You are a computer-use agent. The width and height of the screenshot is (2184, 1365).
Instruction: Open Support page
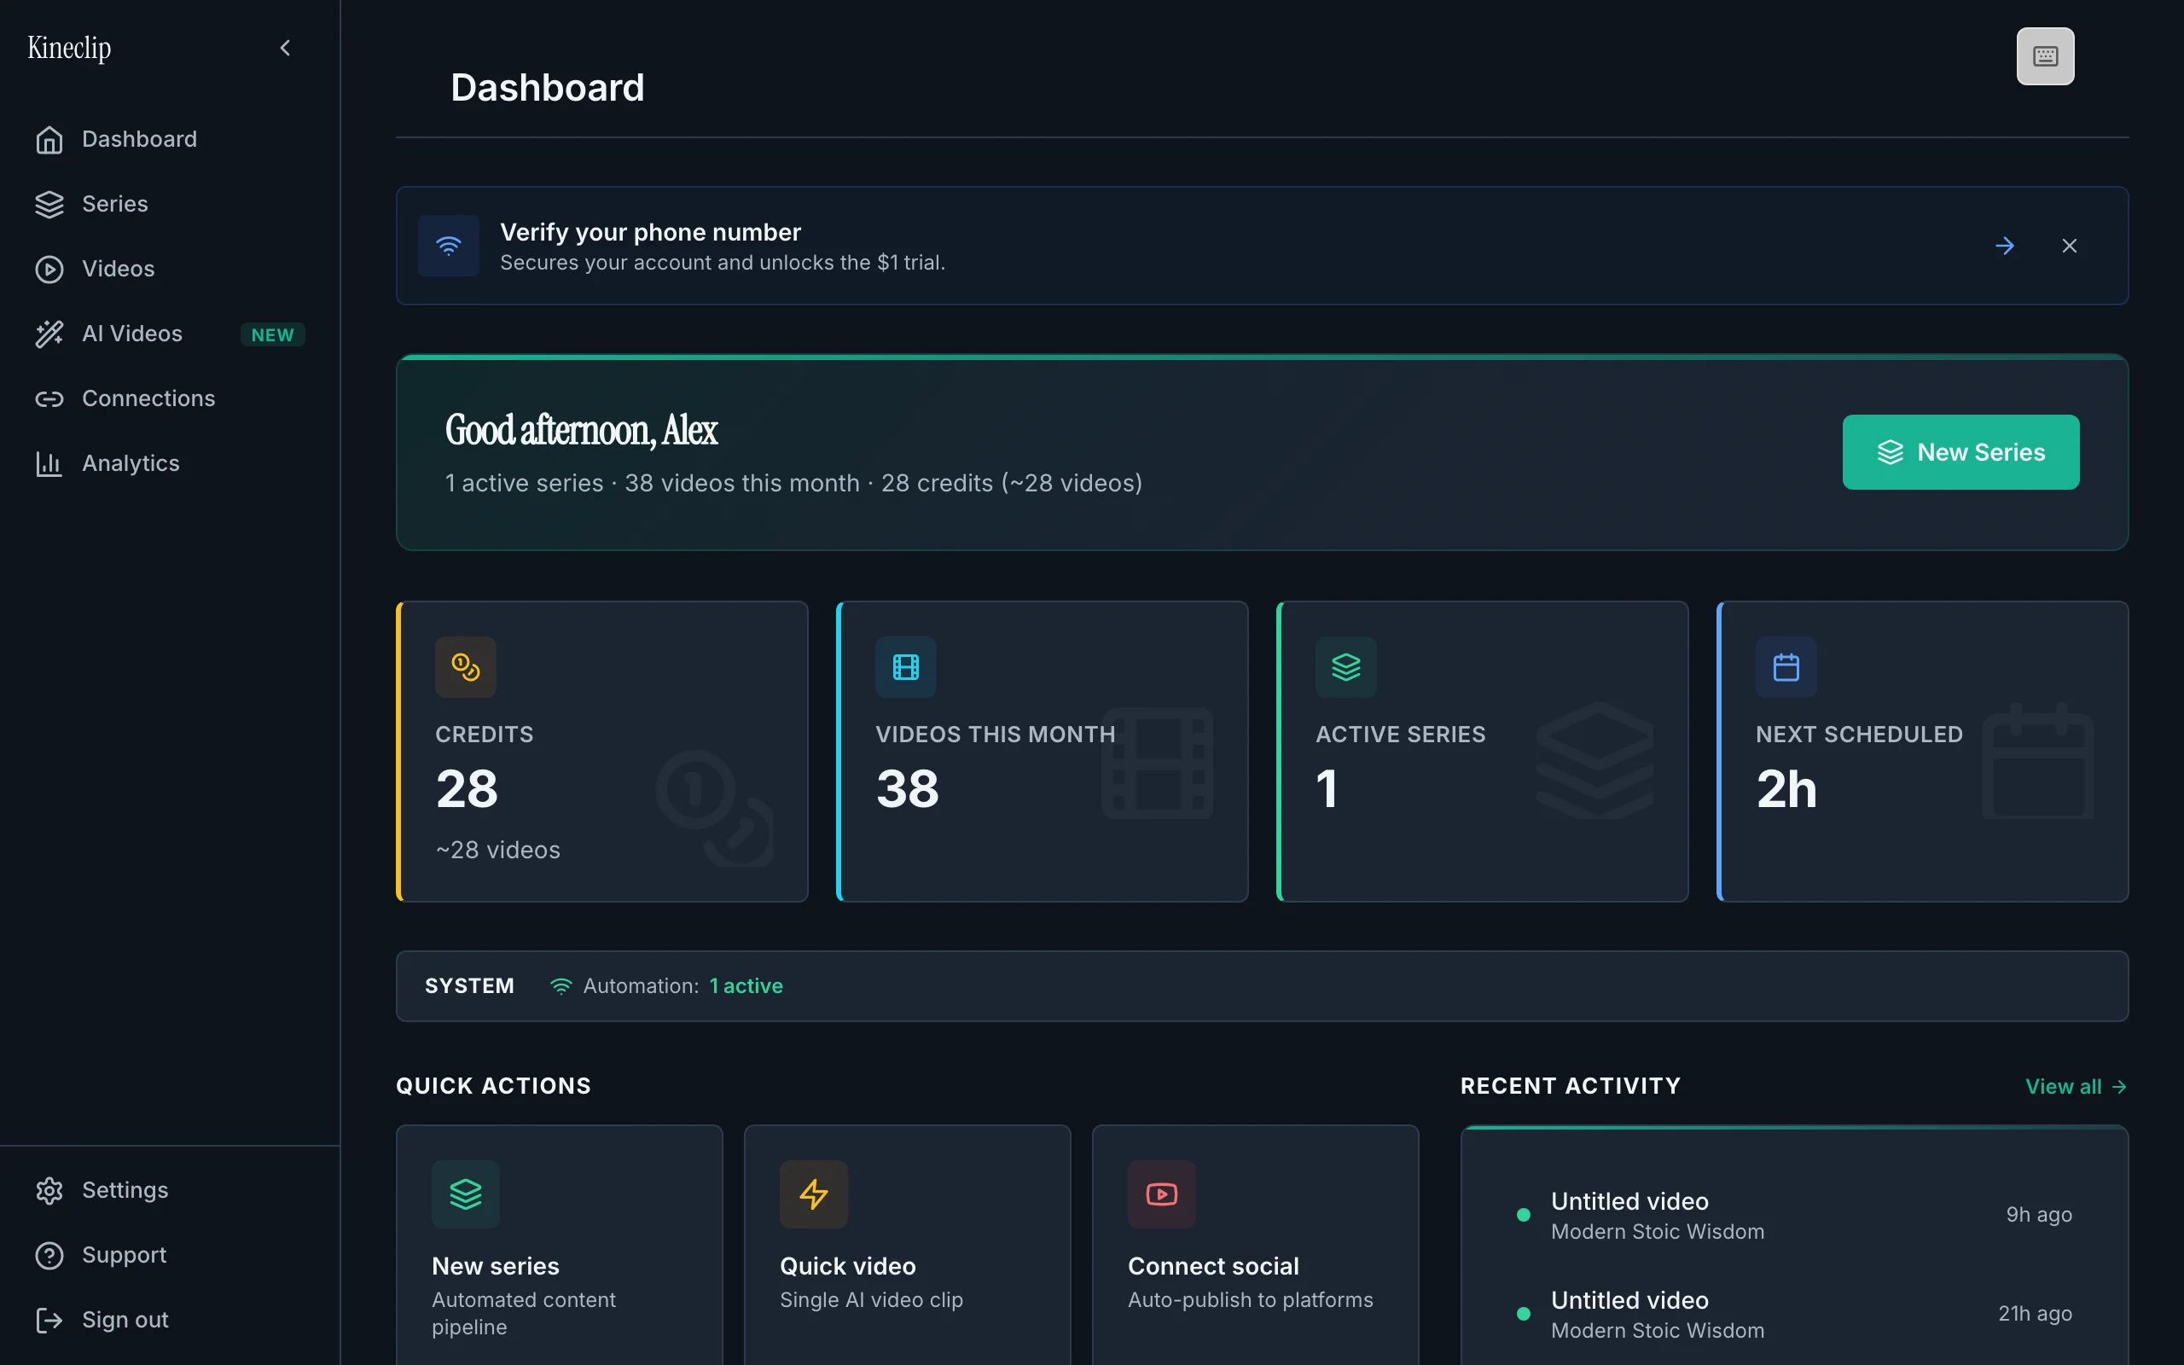[x=170, y=1255]
